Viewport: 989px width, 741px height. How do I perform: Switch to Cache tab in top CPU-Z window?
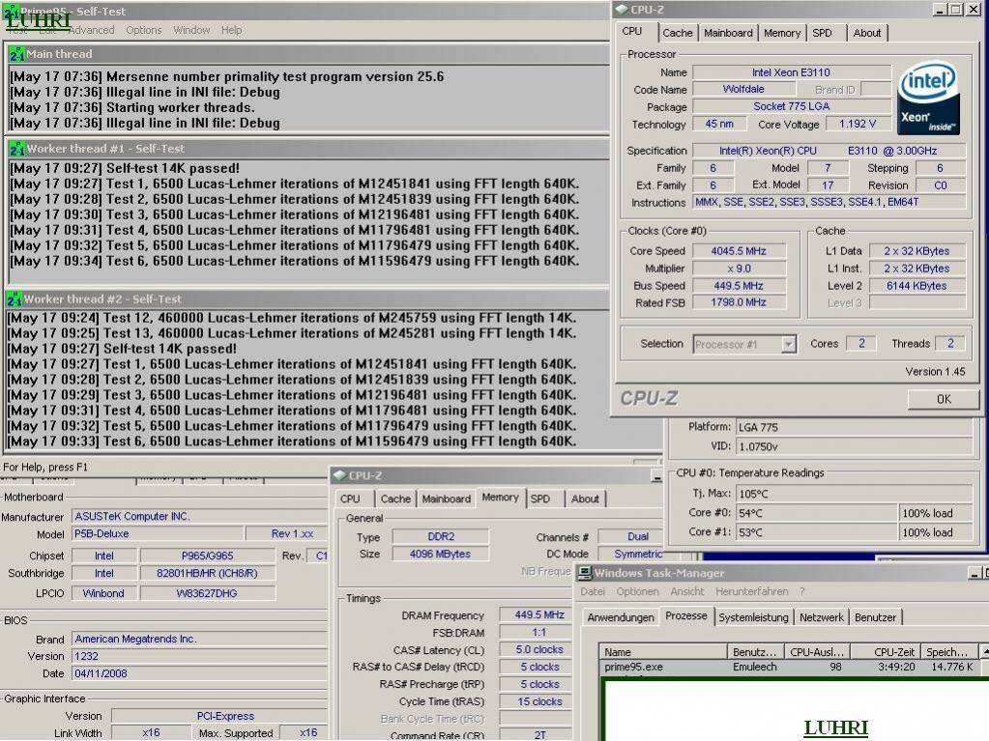[678, 33]
